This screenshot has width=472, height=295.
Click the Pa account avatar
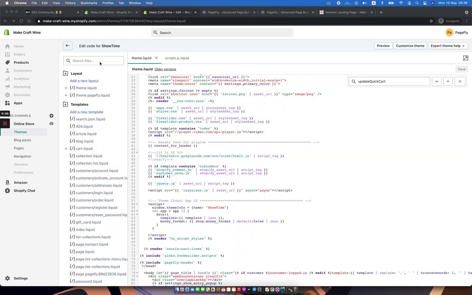449,32
